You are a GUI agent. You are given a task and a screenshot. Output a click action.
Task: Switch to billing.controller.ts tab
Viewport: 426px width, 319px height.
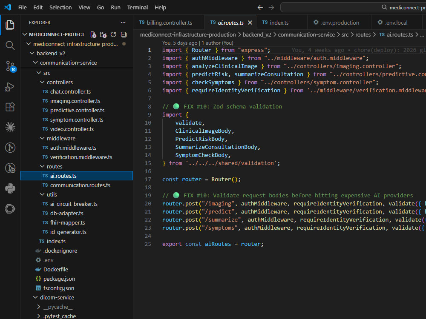tap(168, 23)
